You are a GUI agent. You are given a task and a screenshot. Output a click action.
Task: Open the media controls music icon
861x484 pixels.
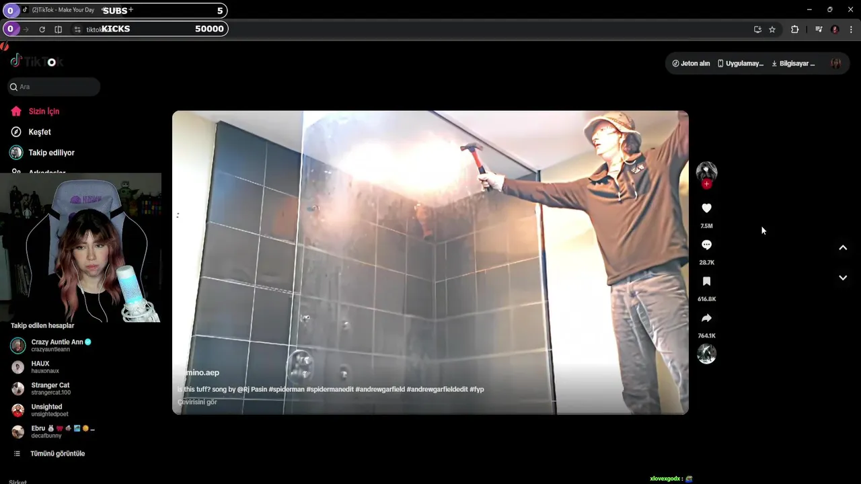(x=819, y=30)
